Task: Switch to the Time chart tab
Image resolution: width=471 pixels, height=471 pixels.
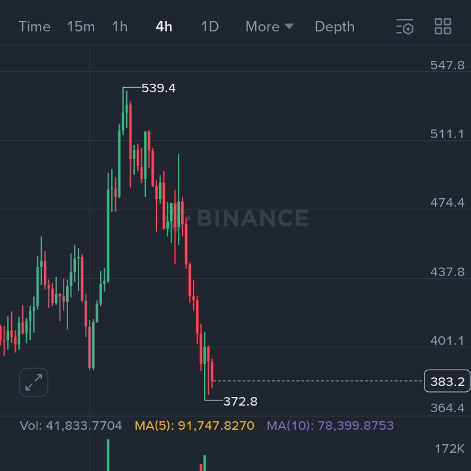Action: click(35, 27)
